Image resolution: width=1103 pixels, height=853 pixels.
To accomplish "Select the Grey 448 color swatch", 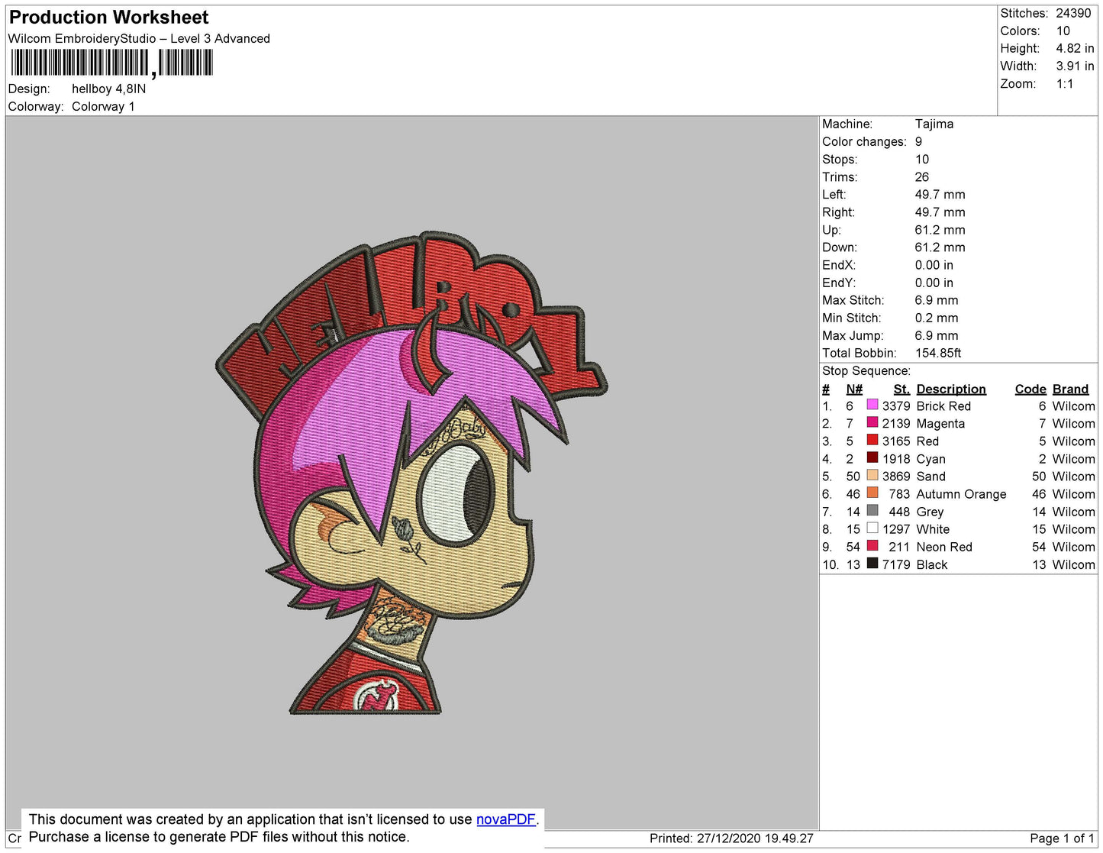I will (x=872, y=510).
